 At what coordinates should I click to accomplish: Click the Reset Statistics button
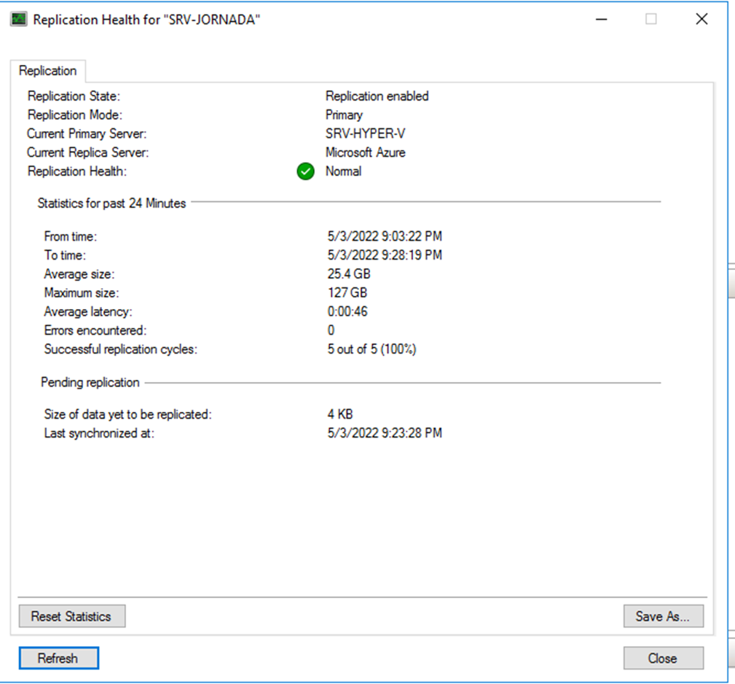tap(71, 616)
